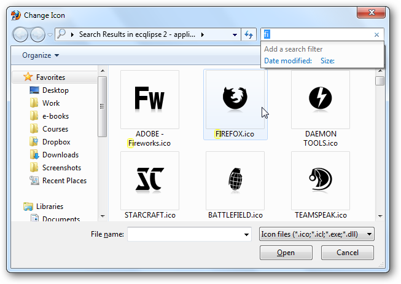Open the e-books folder
Image resolution: width=401 pixels, height=284 pixels.
55,116
